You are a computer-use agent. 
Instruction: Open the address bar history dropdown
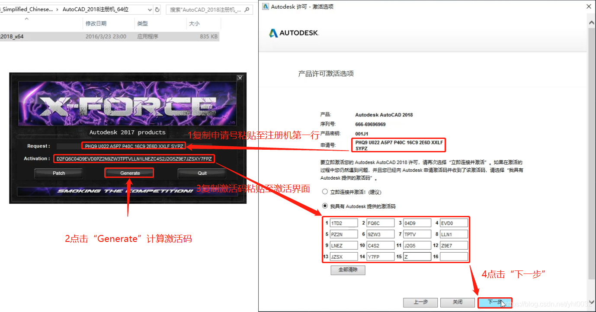pyautogui.click(x=149, y=10)
